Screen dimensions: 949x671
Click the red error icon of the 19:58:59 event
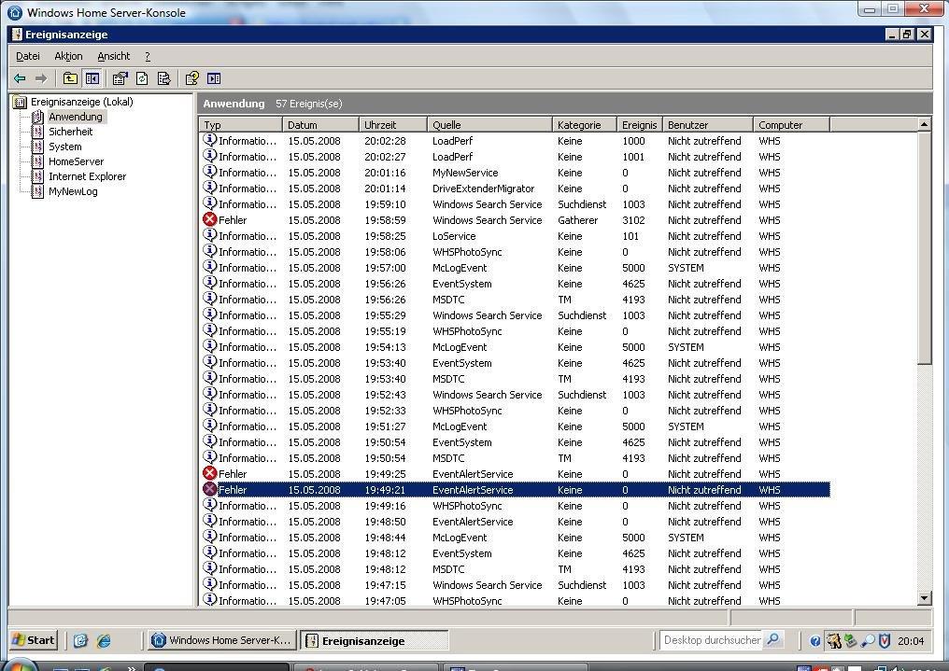209,220
